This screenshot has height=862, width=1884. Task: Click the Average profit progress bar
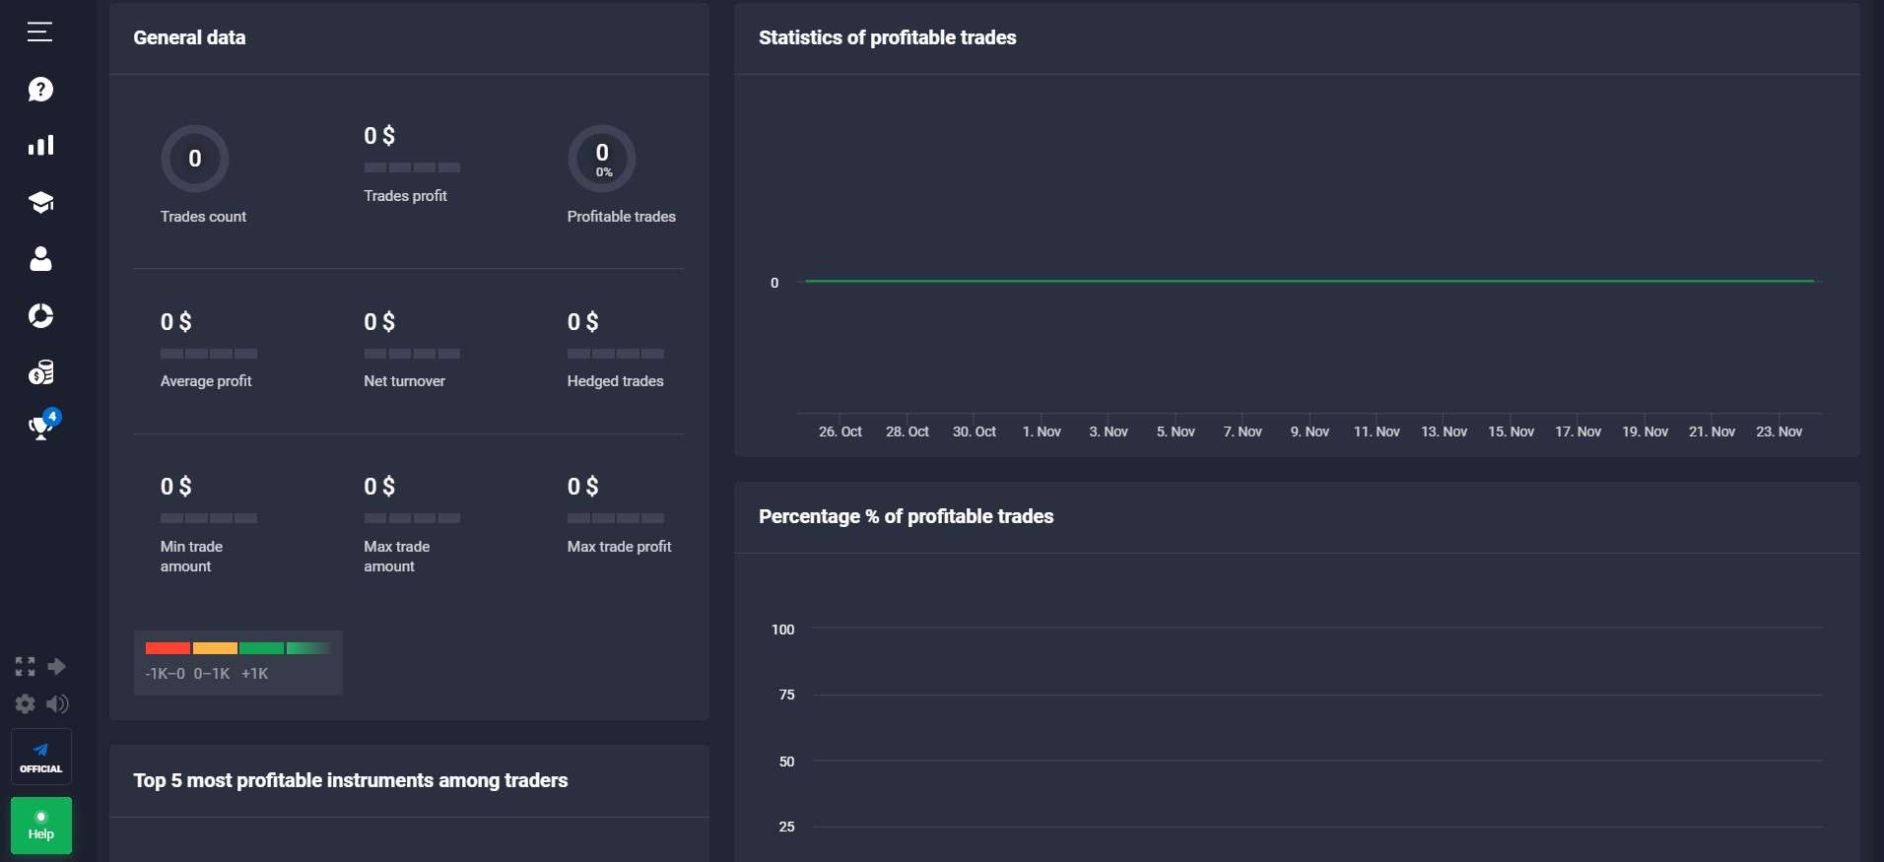pos(209,354)
